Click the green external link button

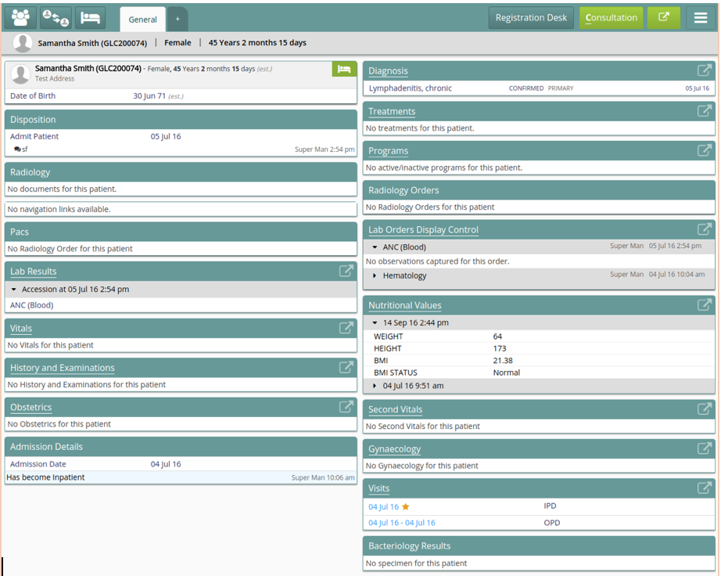(663, 17)
